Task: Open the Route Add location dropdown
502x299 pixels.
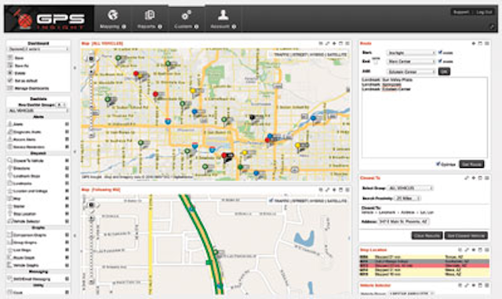Action: pyautogui.click(x=411, y=71)
